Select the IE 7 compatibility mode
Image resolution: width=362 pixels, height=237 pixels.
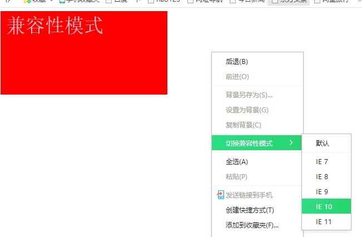coord(326,162)
